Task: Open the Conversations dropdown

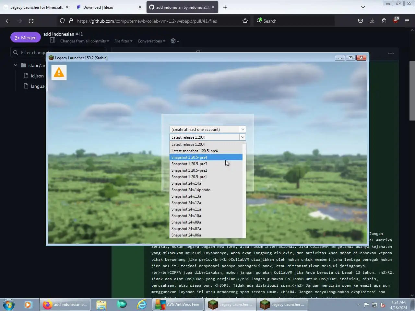Action: (x=151, y=41)
